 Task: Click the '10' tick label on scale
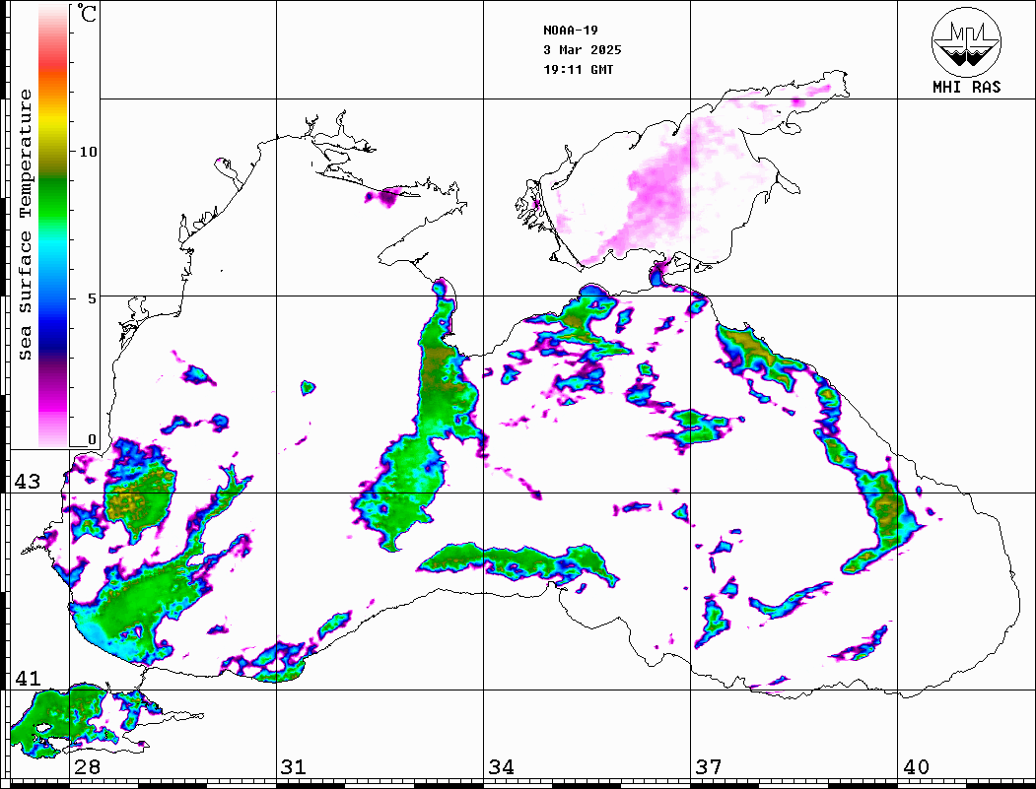point(88,152)
